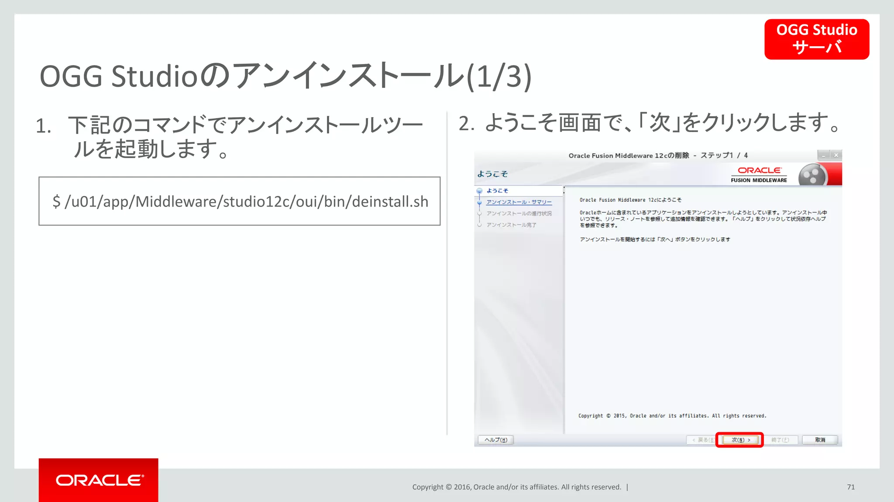This screenshot has width=894, height=502.
Task: Click the OGG Studio サーバ red badge
Action: click(817, 39)
